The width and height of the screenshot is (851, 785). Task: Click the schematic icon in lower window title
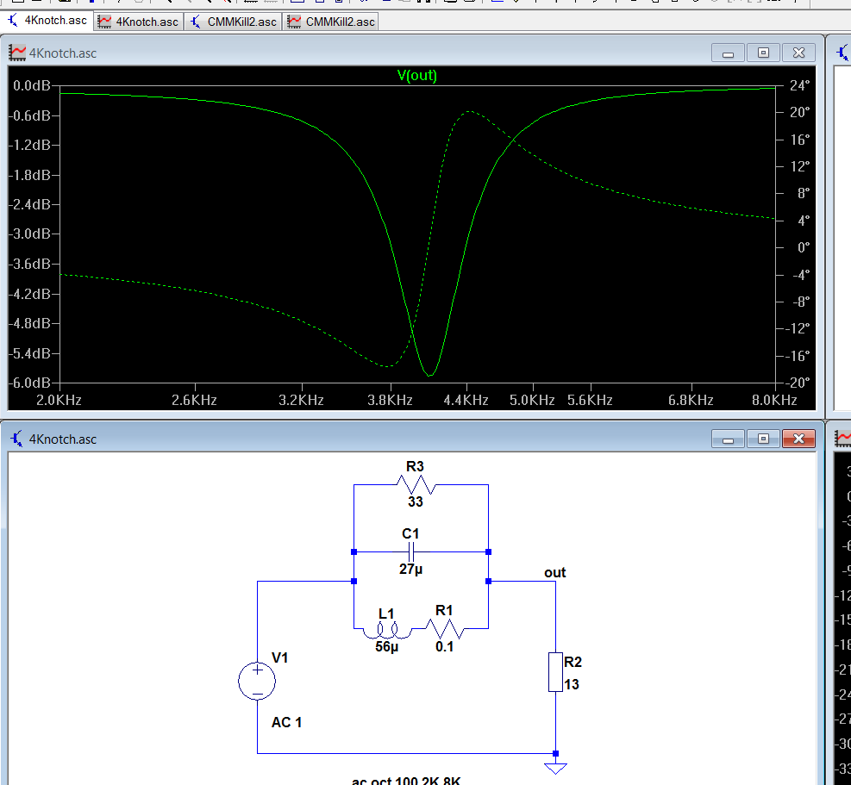pos(17,439)
